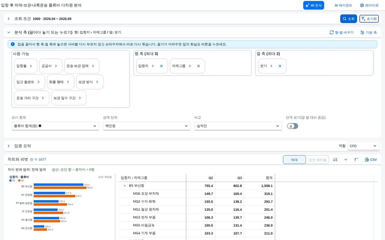
Task: Remove the 입항지 chip from row axis
Action: [162, 66]
